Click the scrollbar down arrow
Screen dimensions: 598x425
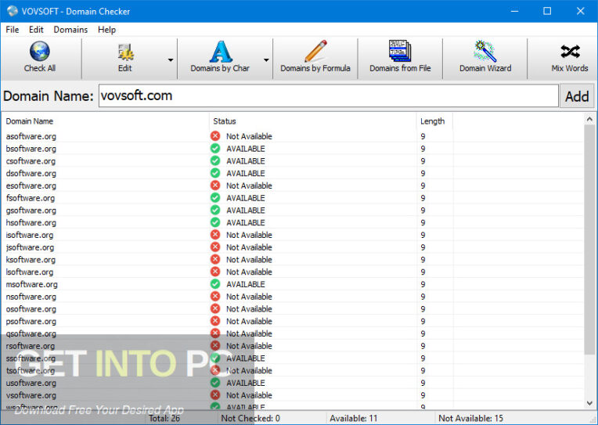tap(589, 403)
